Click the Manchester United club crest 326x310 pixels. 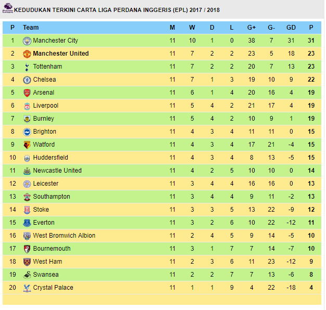click(27, 54)
